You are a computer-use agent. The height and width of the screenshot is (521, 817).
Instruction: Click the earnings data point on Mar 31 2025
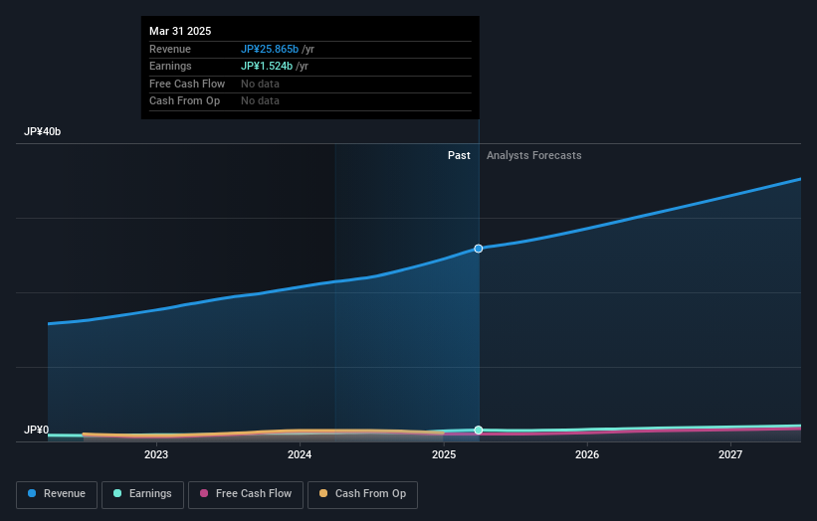[479, 430]
